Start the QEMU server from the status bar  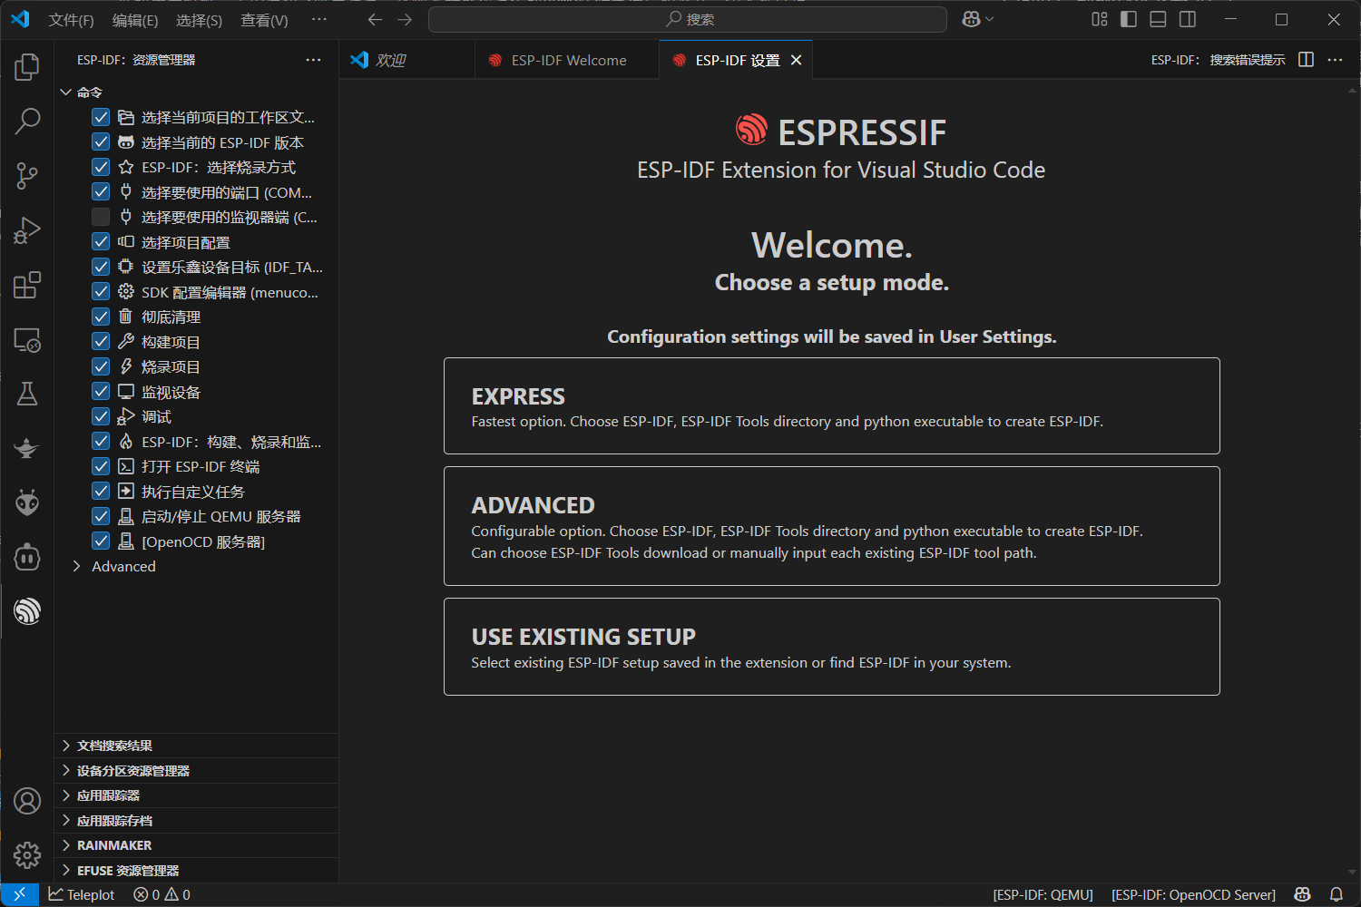point(1042,894)
